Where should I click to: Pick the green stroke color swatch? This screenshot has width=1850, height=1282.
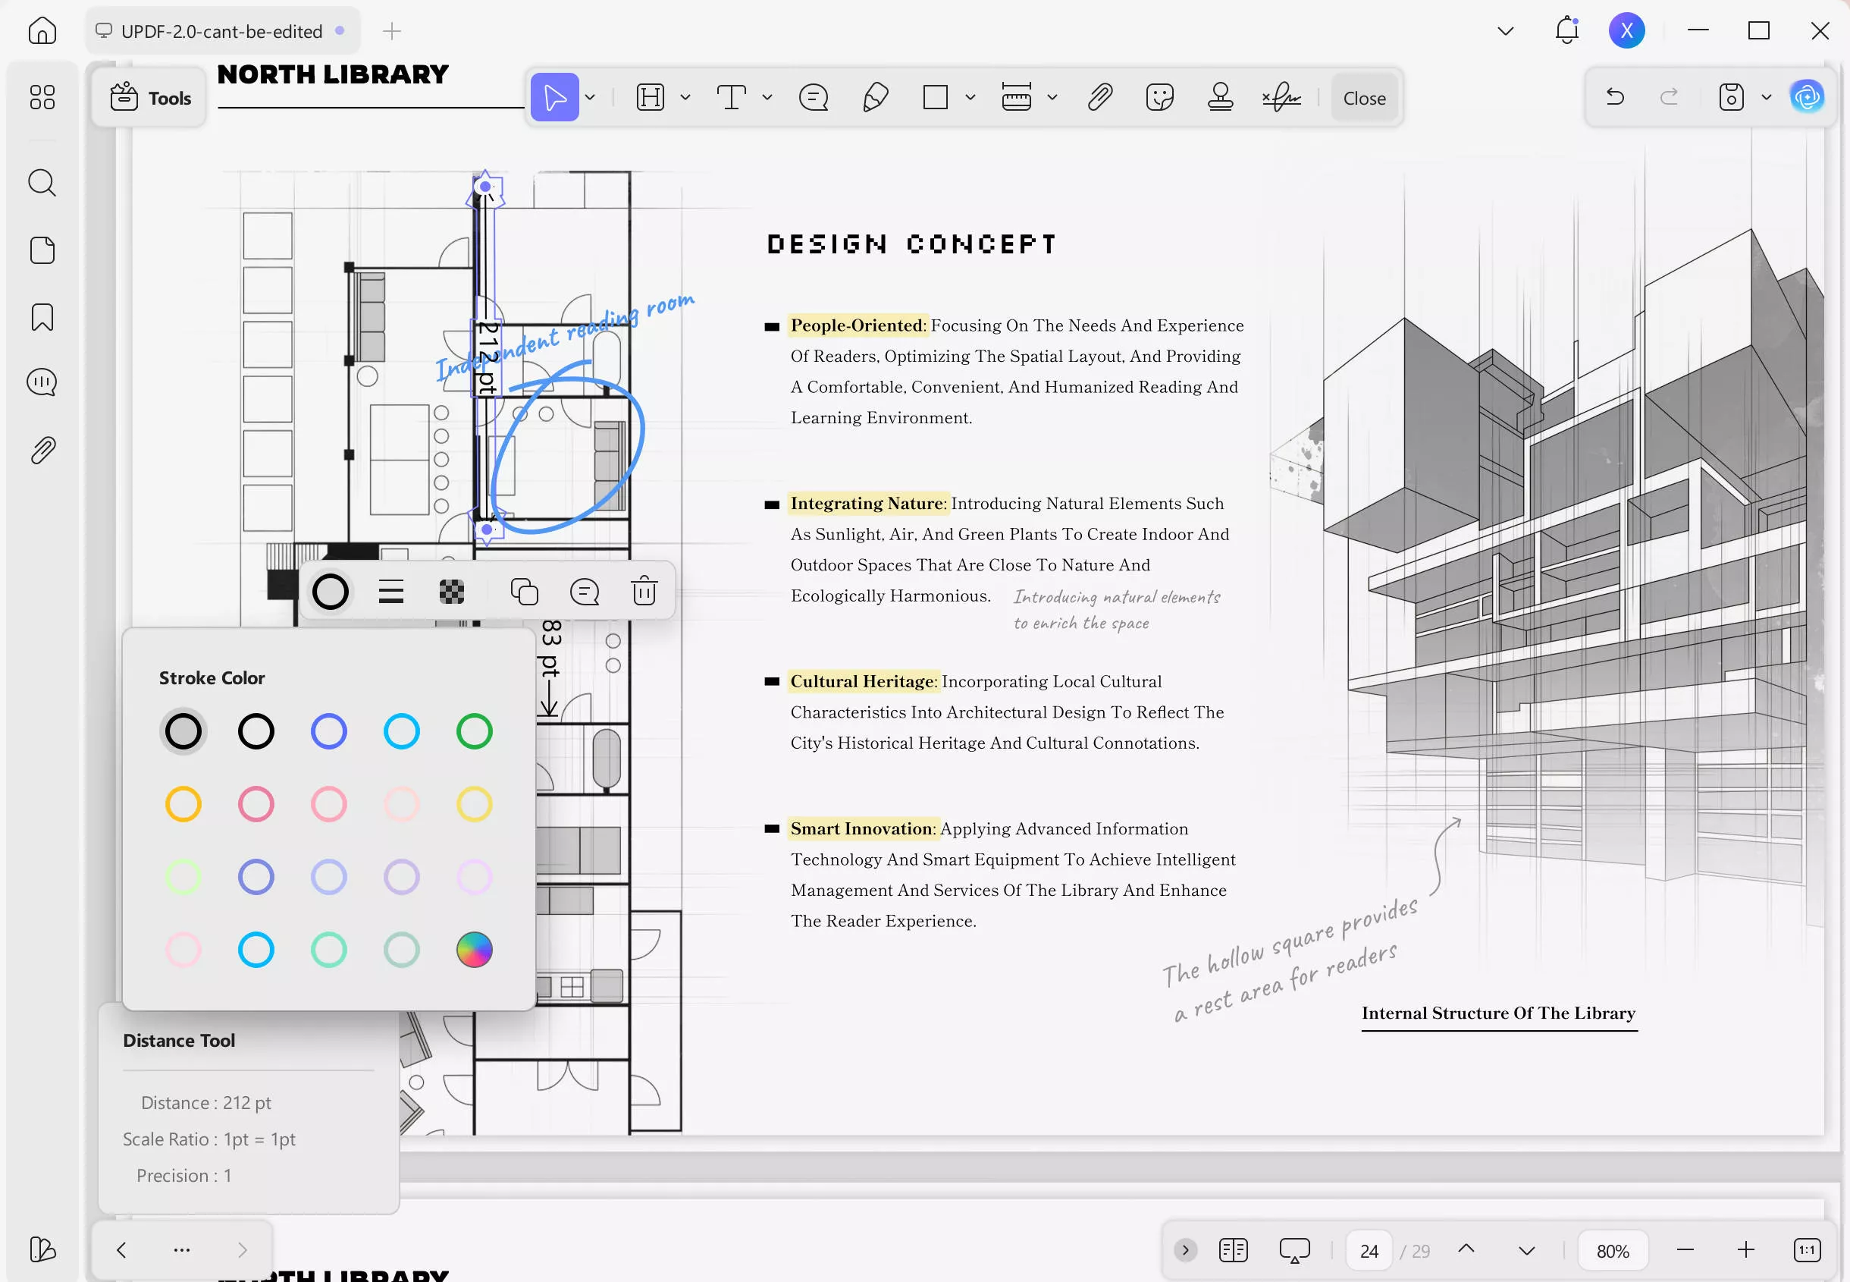pos(475,731)
